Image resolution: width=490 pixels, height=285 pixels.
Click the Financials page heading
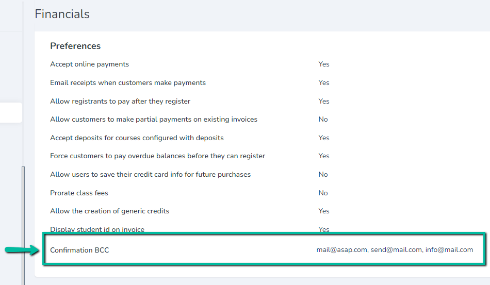point(62,14)
